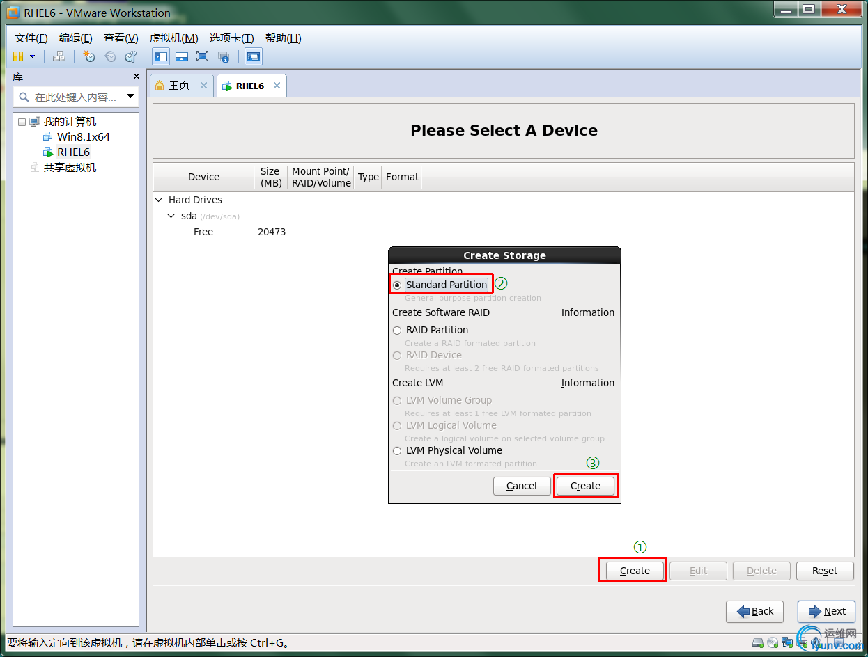Click Cancel in Create Storage dialog
This screenshot has height=657, width=868.
tap(522, 486)
